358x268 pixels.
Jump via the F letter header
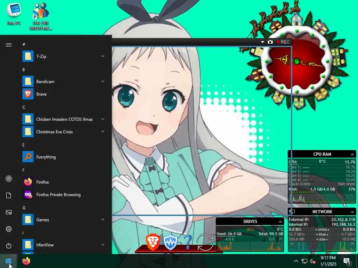23,170
